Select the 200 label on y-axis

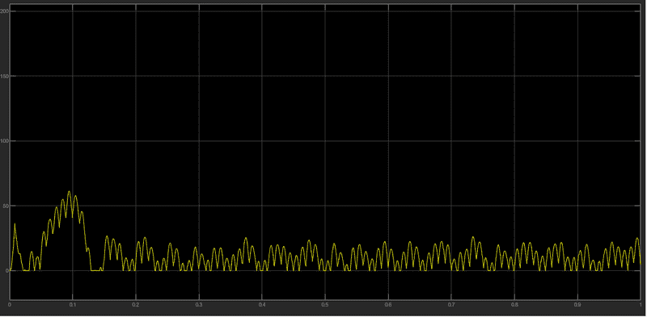(5, 11)
